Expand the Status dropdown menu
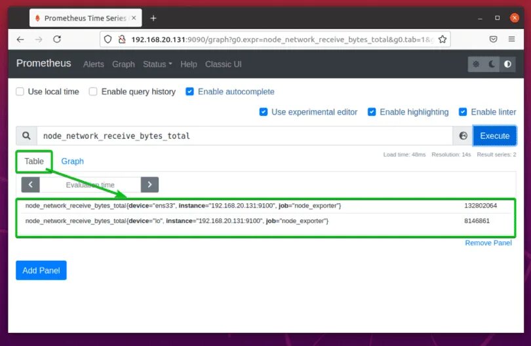 (157, 64)
